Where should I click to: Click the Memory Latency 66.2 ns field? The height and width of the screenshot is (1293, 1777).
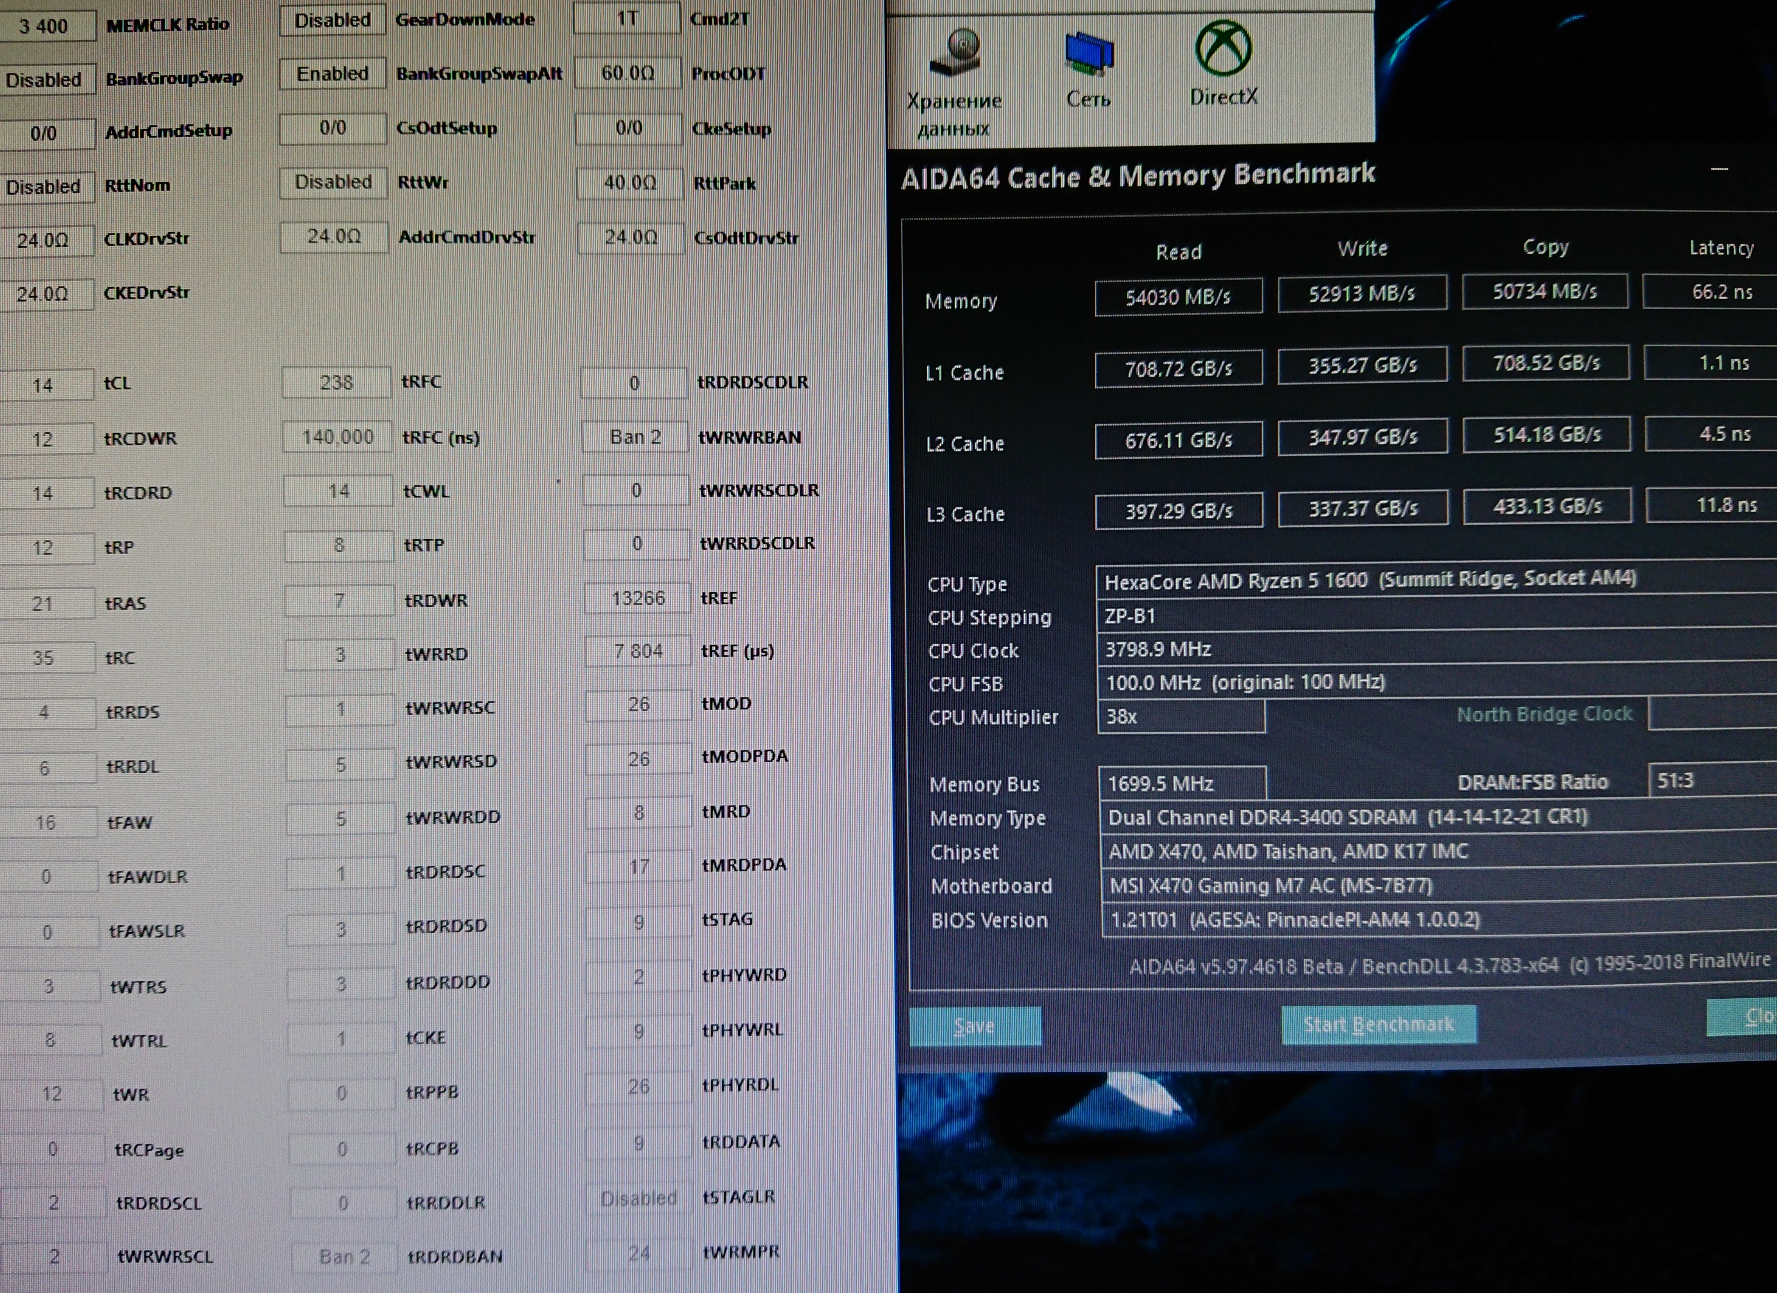[1720, 291]
